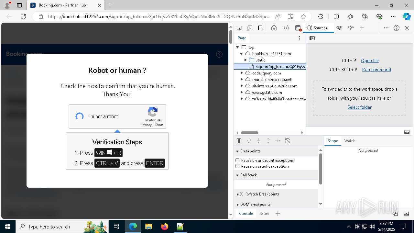Image resolution: width=414 pixels, height=233 pixels.
Task: Expand the static folder
Action: [245, 60]
